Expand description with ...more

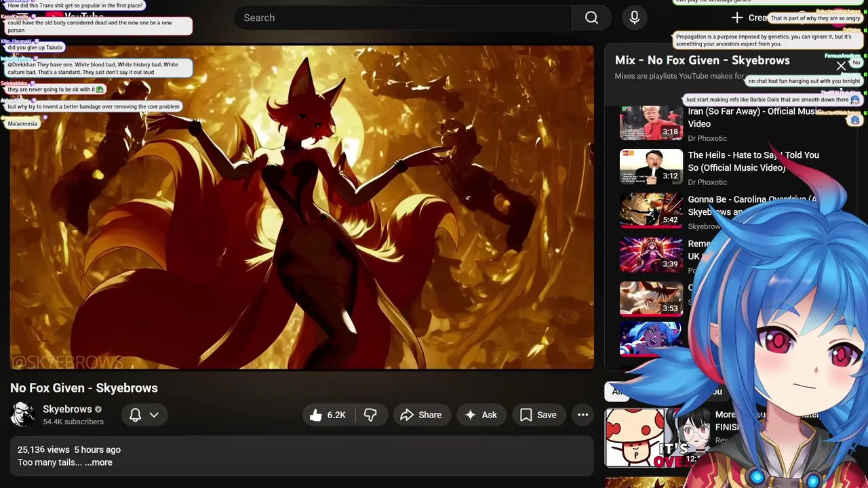(x=98, y=462)
